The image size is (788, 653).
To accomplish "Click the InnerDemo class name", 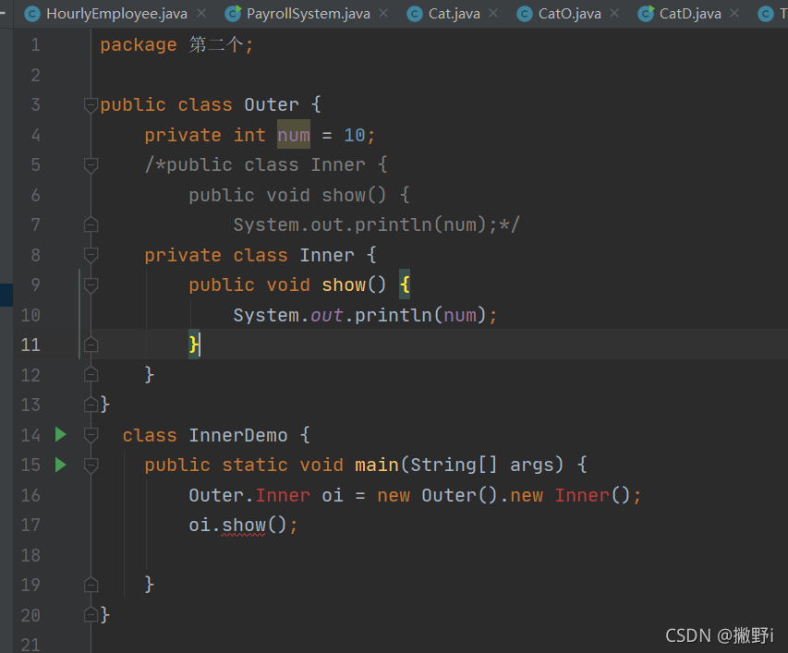I will (238, 435).
